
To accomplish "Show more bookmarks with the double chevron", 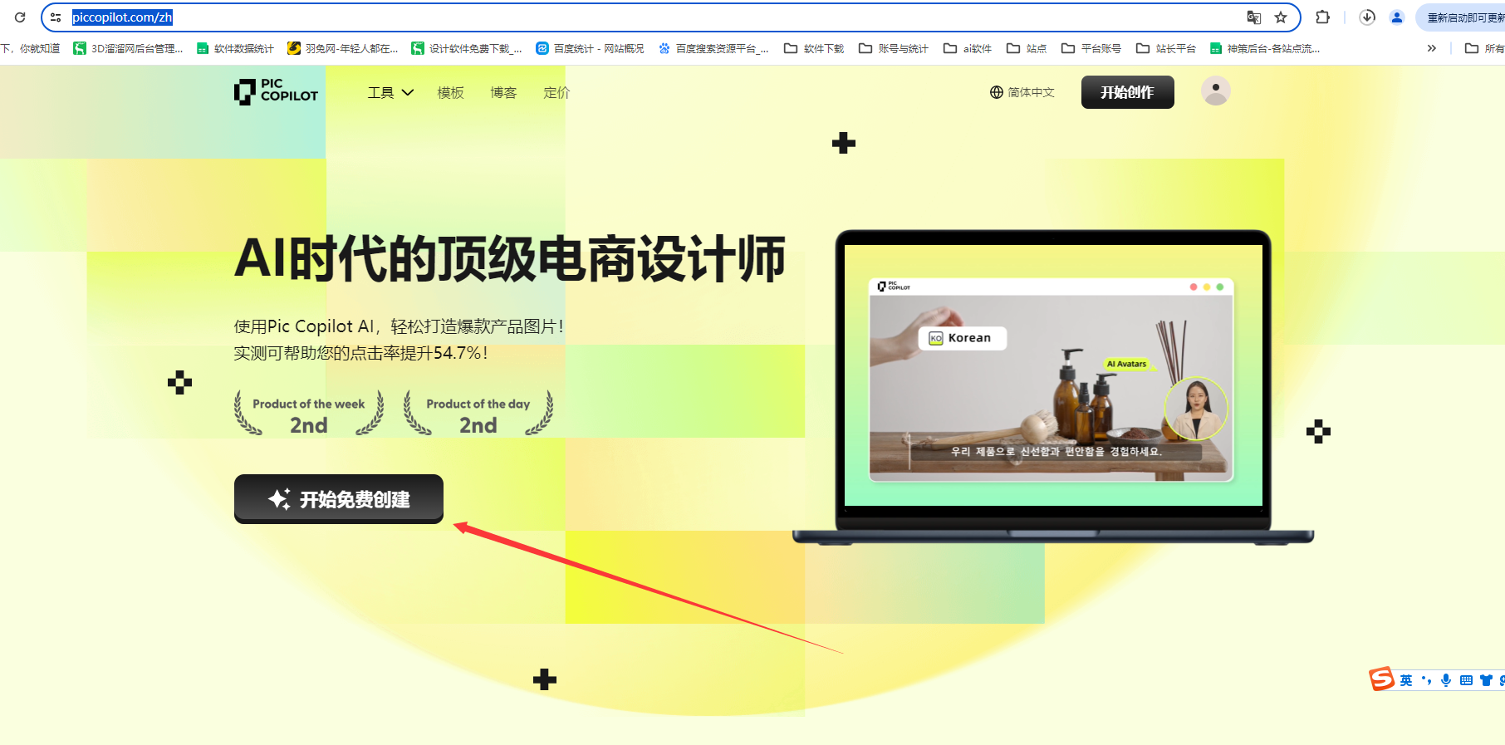I will pyautogui.click(x=1431, y=49).
